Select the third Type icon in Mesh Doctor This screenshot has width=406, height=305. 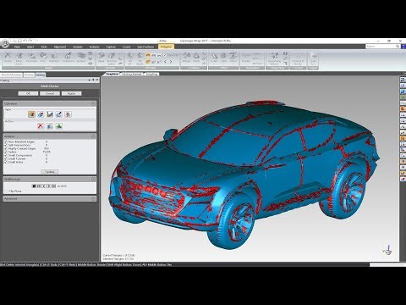tap(50, 114)
